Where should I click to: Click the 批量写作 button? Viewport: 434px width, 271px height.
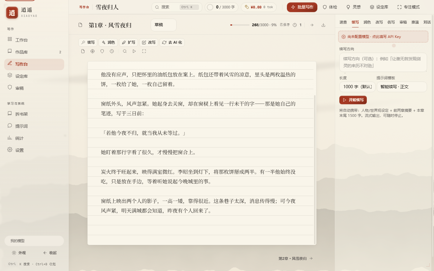coord(302,7)
